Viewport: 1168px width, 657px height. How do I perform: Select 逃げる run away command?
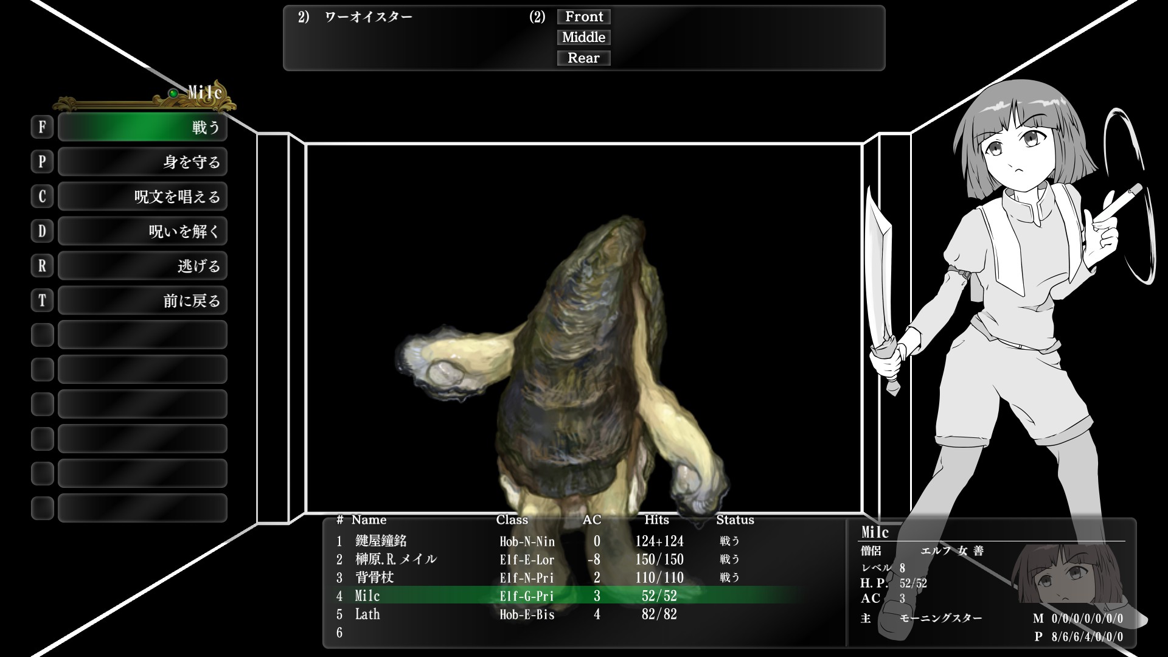142,266
